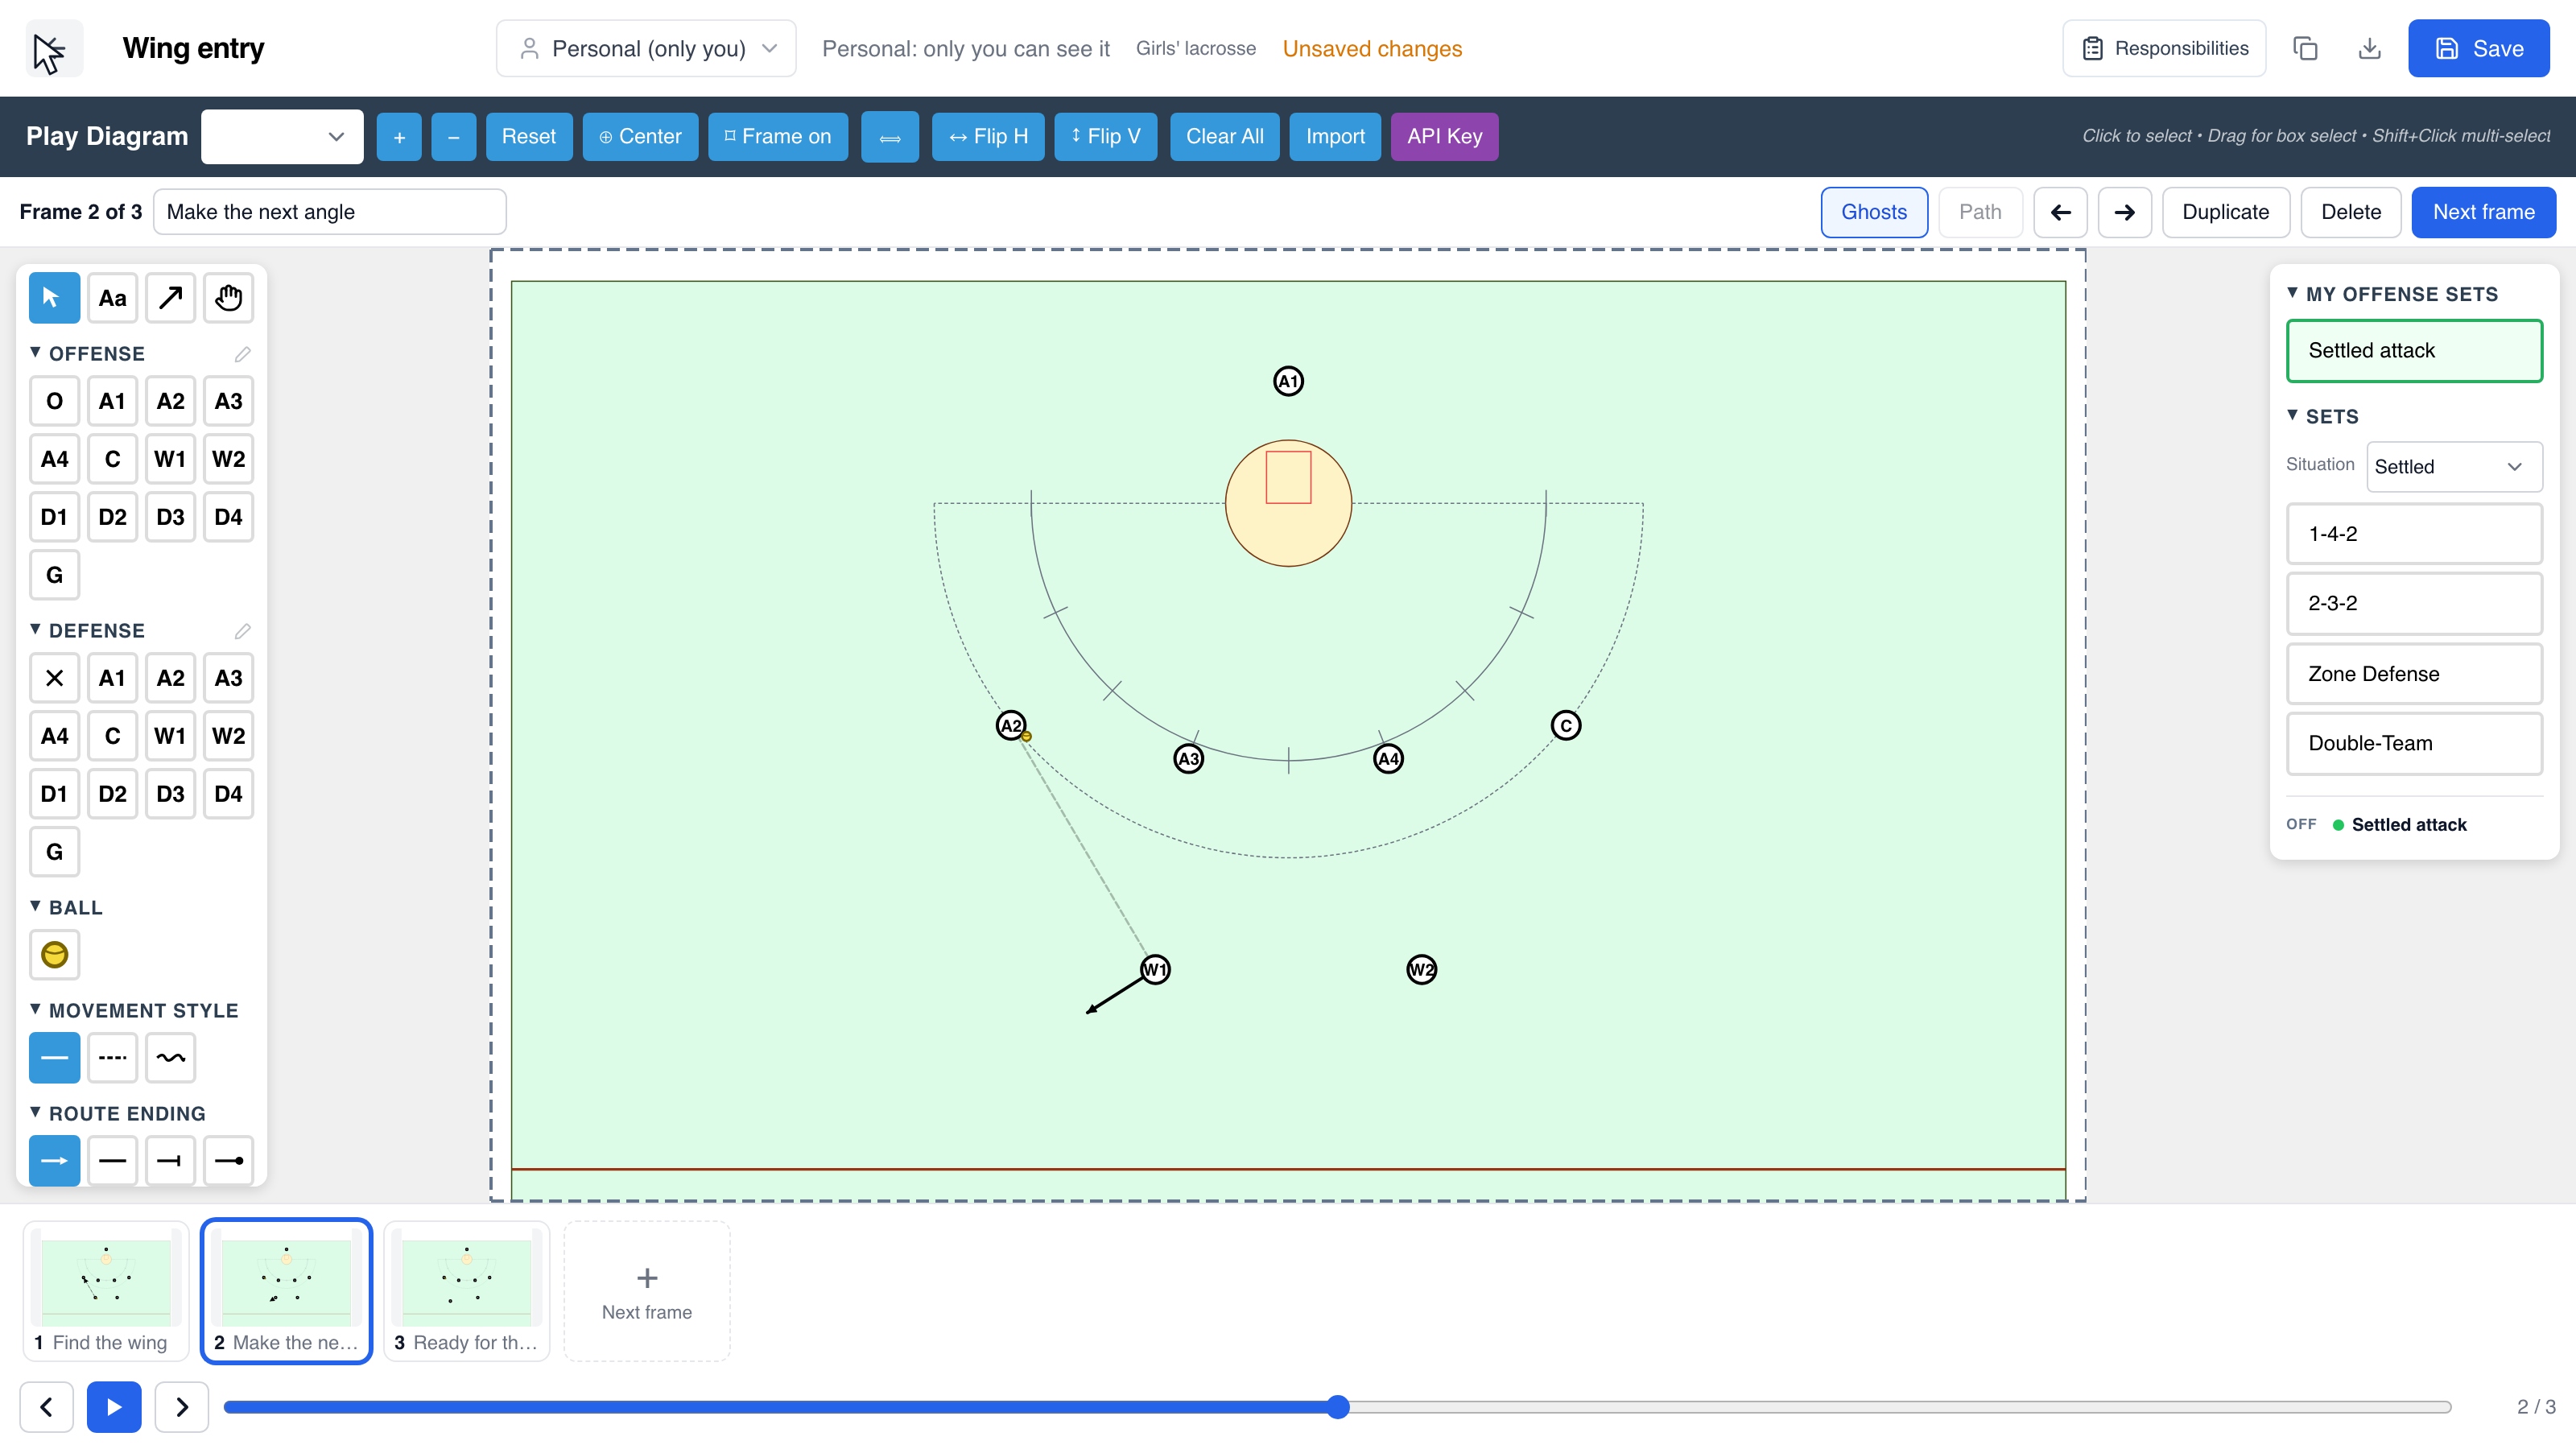Choose the dot route ending
This screenshot has height=1449, width=2576.
coord(228,1161)
